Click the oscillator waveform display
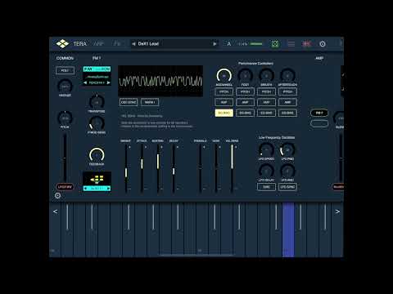 tap(160, 81)
